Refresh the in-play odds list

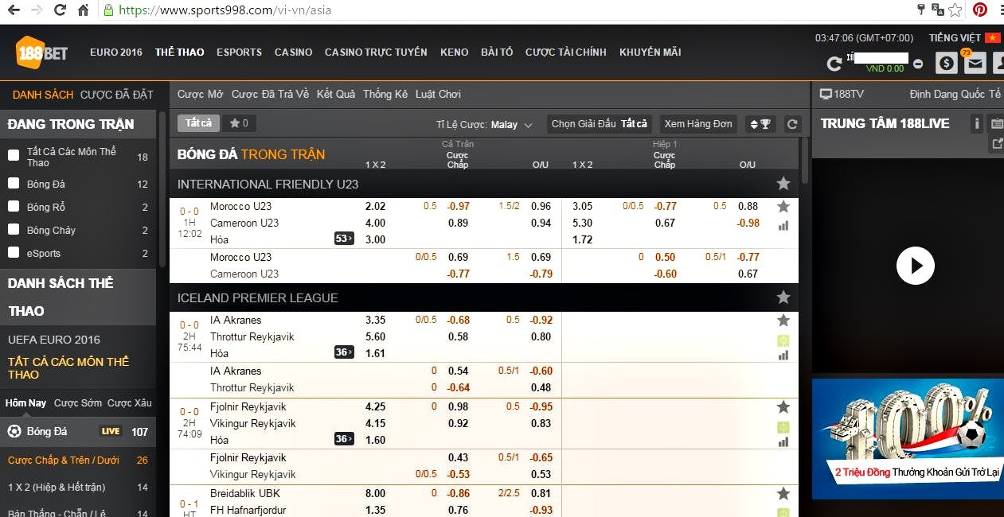point(791,124)
